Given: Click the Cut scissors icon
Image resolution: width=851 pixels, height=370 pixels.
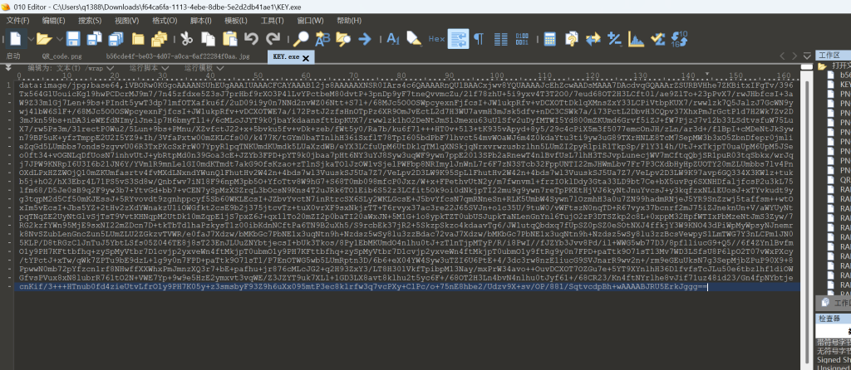Looking at the screenshot, I should [186, 38].
